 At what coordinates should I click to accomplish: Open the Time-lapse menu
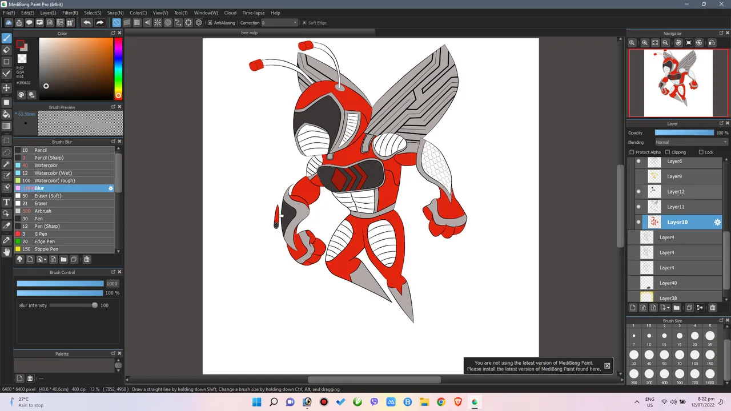253,13
